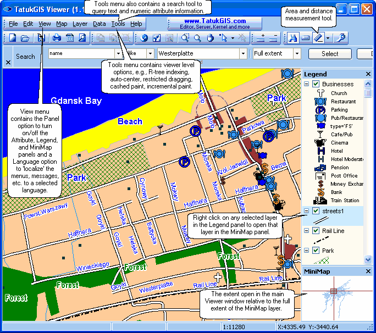Click the scale value 1:11280 in status bar
376x333 pixels.
point(234,327)
